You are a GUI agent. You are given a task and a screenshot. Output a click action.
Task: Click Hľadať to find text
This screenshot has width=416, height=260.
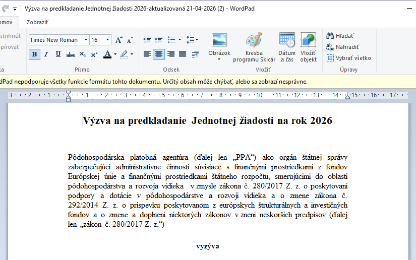coord(340,36)
